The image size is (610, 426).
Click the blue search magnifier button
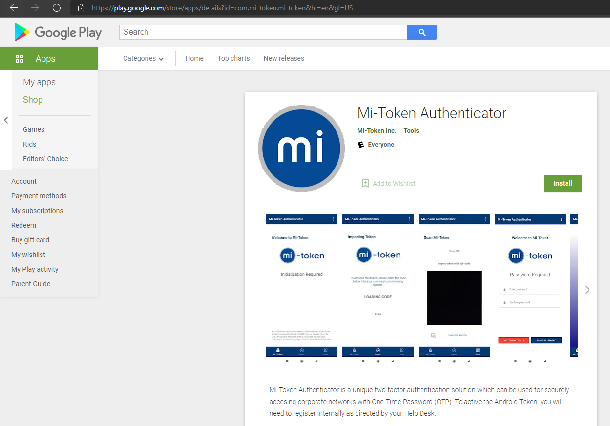tap(422, 32)
